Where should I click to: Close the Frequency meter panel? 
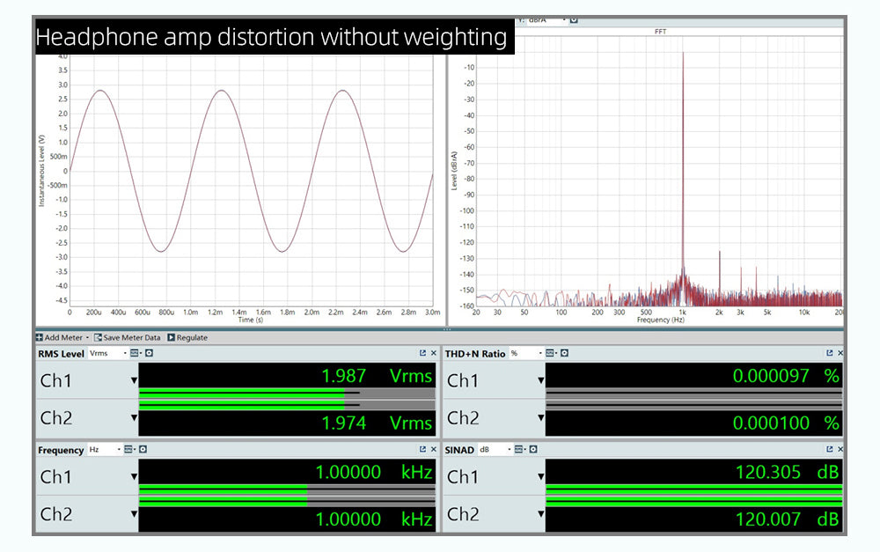[433, 450]
